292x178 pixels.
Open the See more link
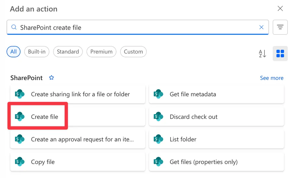pyautogui.click(x=272, y=78)
